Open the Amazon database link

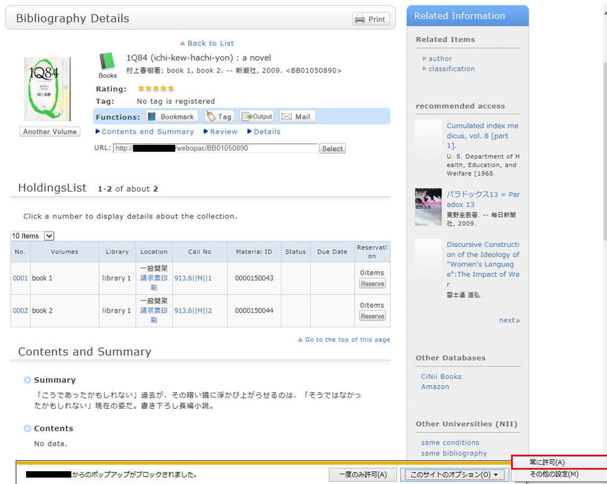click(435, 387)
